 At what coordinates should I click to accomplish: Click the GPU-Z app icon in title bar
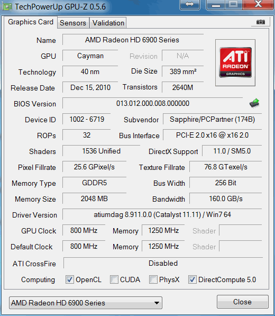coord(7,6)
